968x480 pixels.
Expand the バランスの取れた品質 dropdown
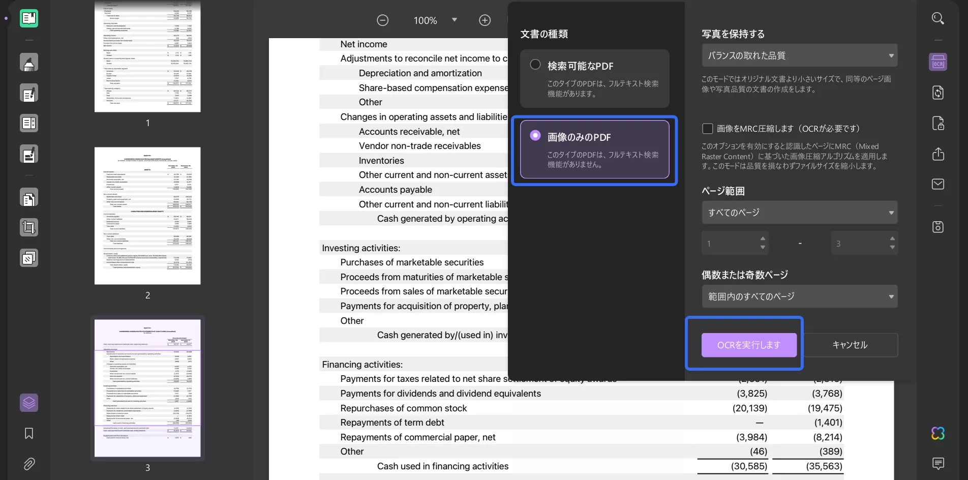pos(799,55)
